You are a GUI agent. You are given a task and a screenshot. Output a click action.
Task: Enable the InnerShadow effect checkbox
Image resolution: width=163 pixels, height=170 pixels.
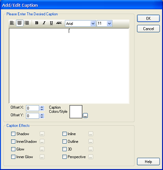pos(13,141)
